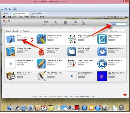Open the App Store icon in Dock

point(98,108)
